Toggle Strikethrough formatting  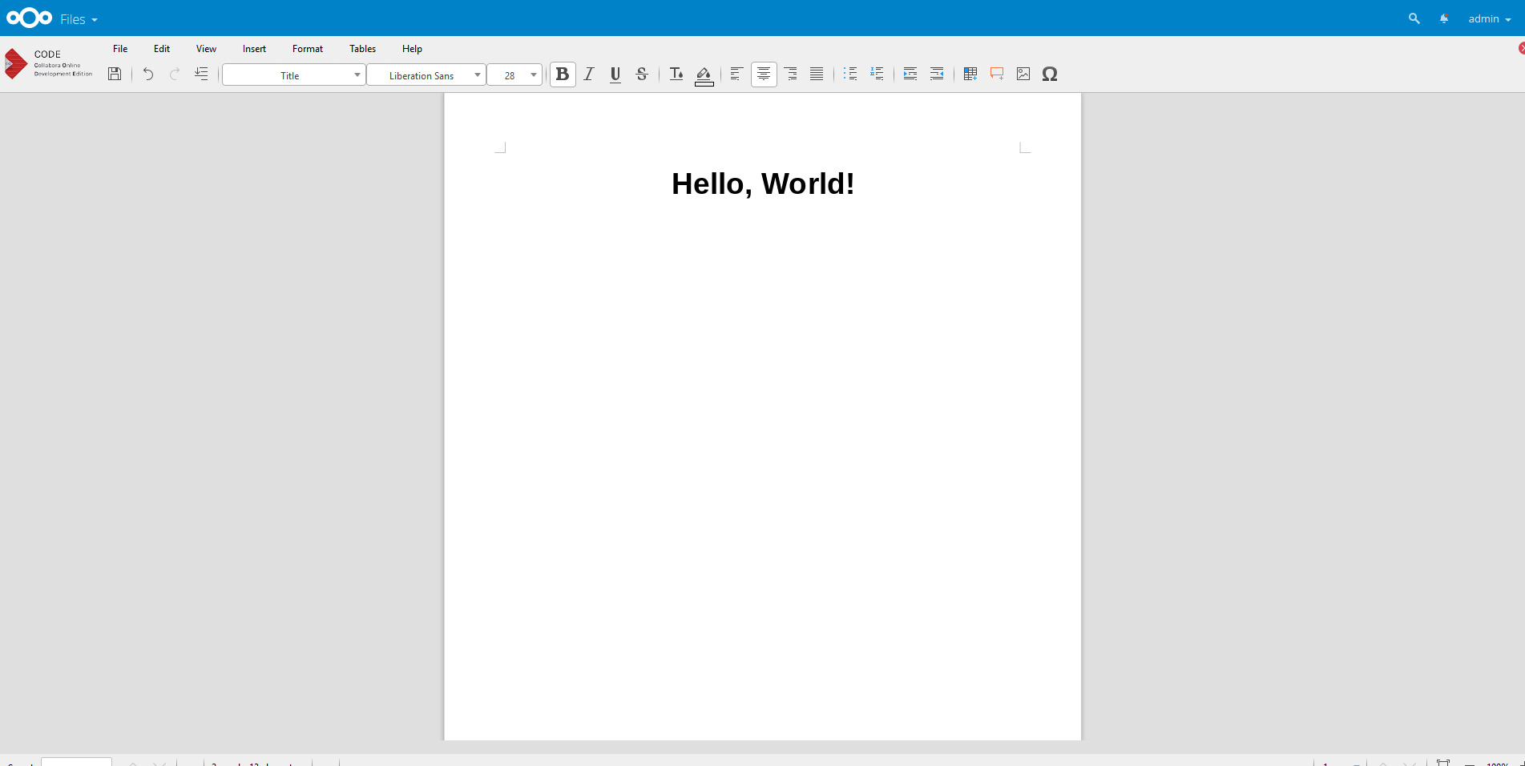click(642, 74)
